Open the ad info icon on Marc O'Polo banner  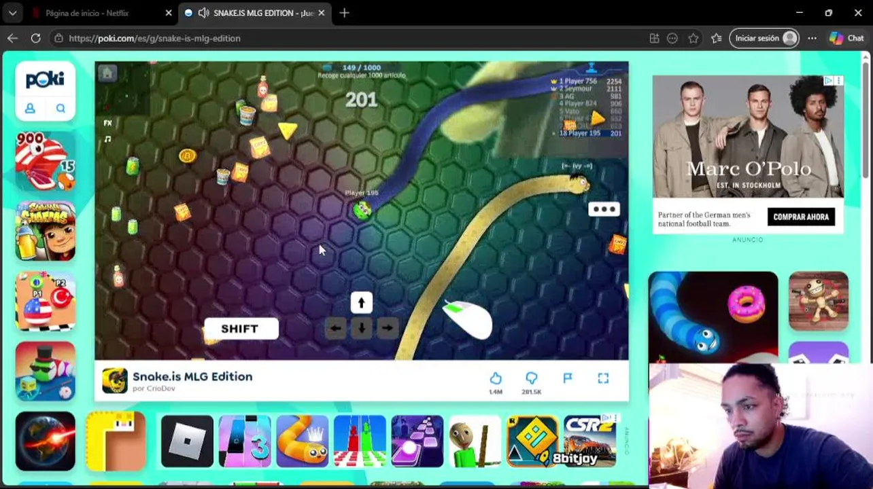(828, 81)
